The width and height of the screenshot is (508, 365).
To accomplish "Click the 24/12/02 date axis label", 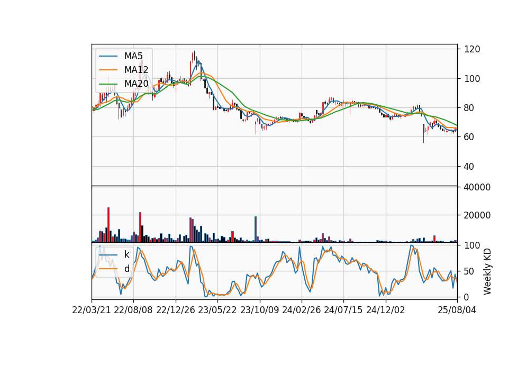I will click(386, 310).
